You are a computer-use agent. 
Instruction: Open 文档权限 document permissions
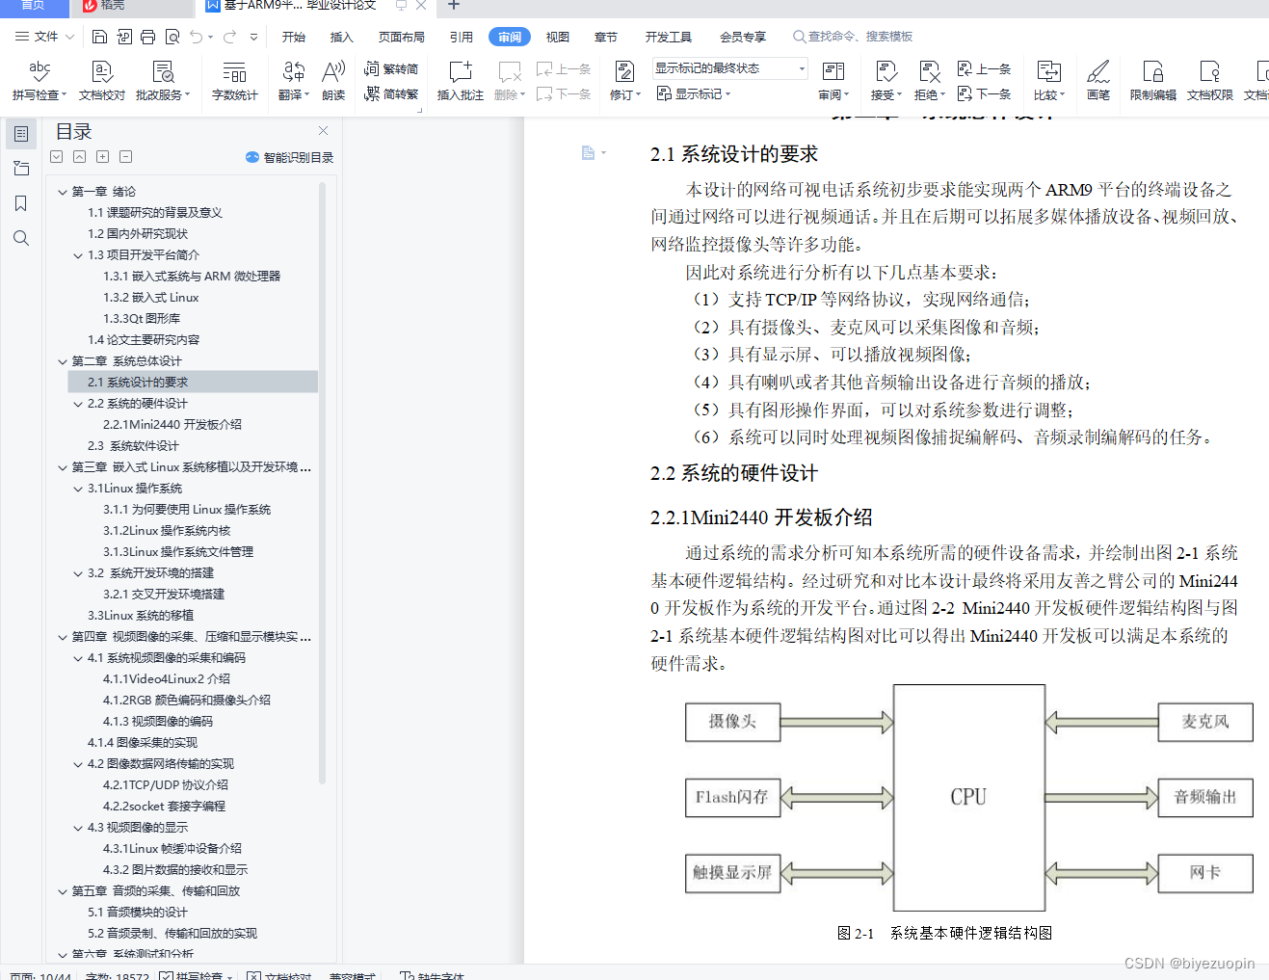(1210, 80)
